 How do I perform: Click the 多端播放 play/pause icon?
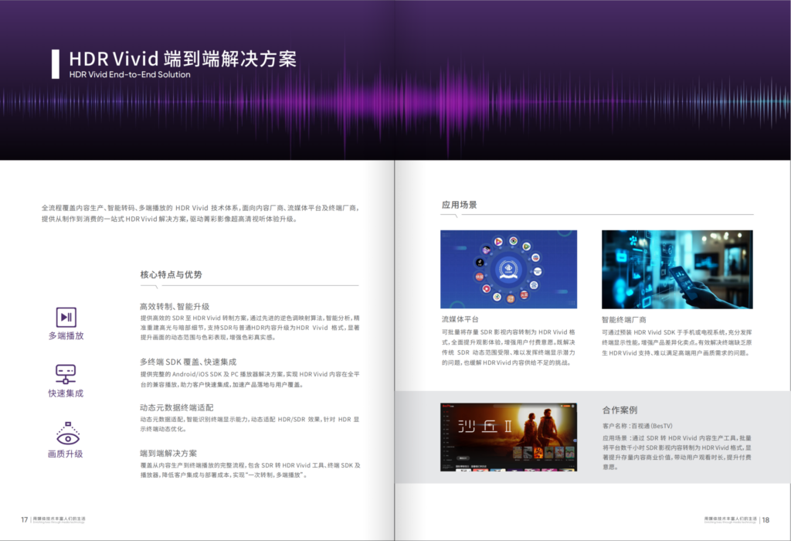pos(66,317)
